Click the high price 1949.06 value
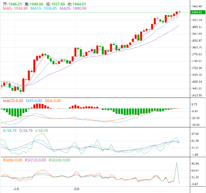The height and width of the screenshot is (193, 206). 37,4
